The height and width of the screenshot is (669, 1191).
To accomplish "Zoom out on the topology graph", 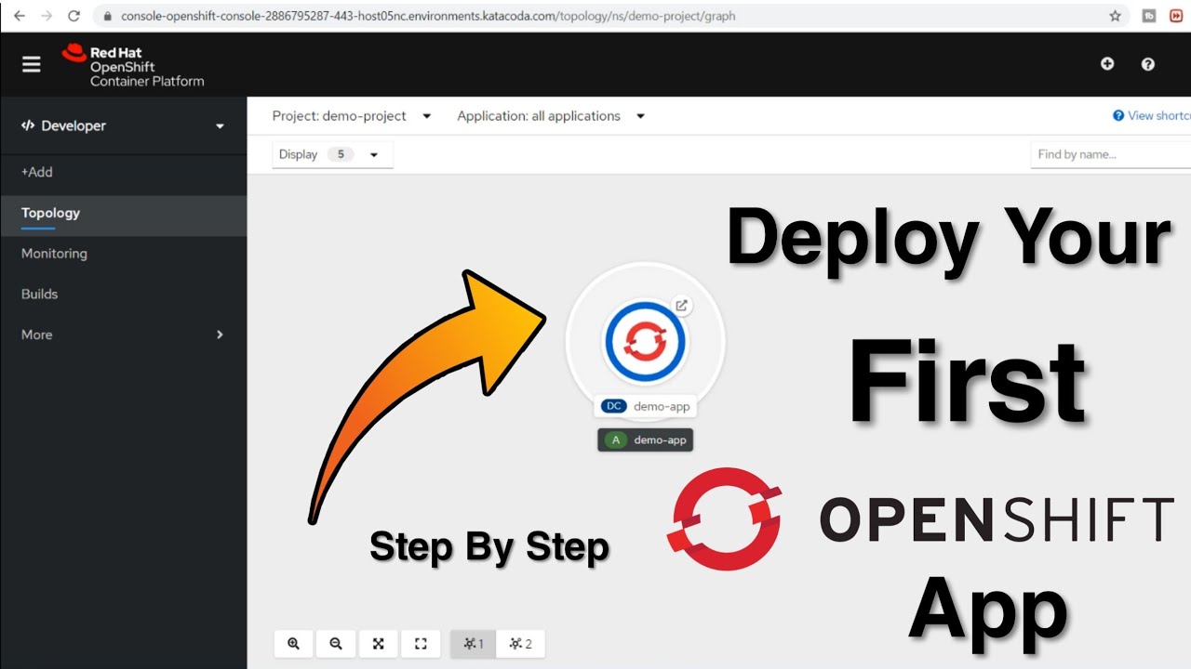I will 336,644.
